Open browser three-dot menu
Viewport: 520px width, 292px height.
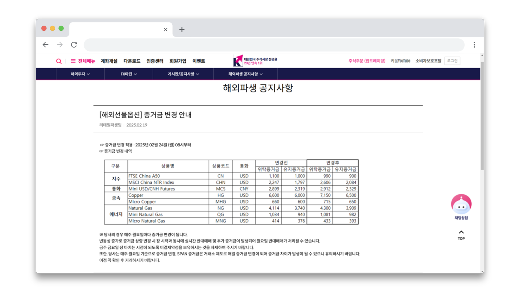point(474,45)
